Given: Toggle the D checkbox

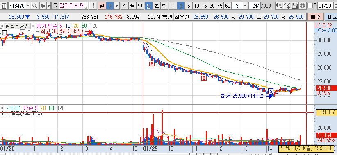Looking at the screenshot, I should [310, 6].
